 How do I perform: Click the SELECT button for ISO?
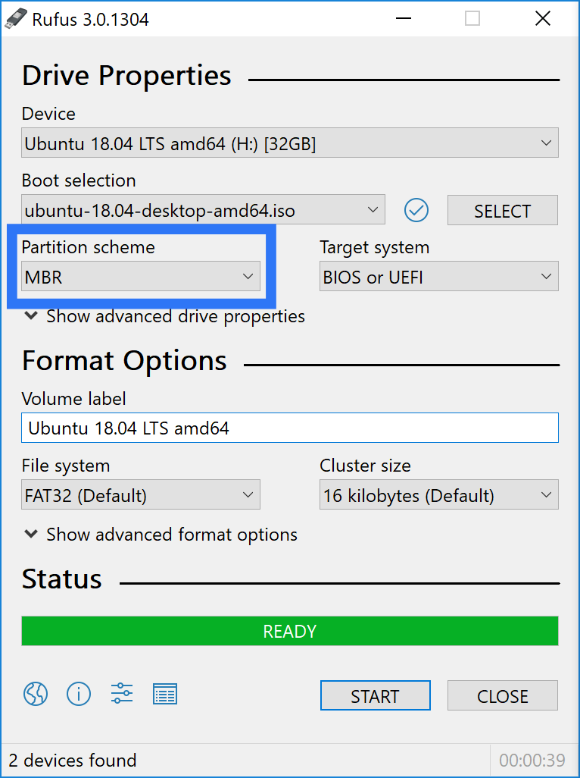click(502, 210)
